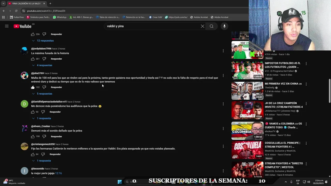Open options menu for @jordydubon7996's comment
This screenshot has height=186, width=331.
pos(223,51)
